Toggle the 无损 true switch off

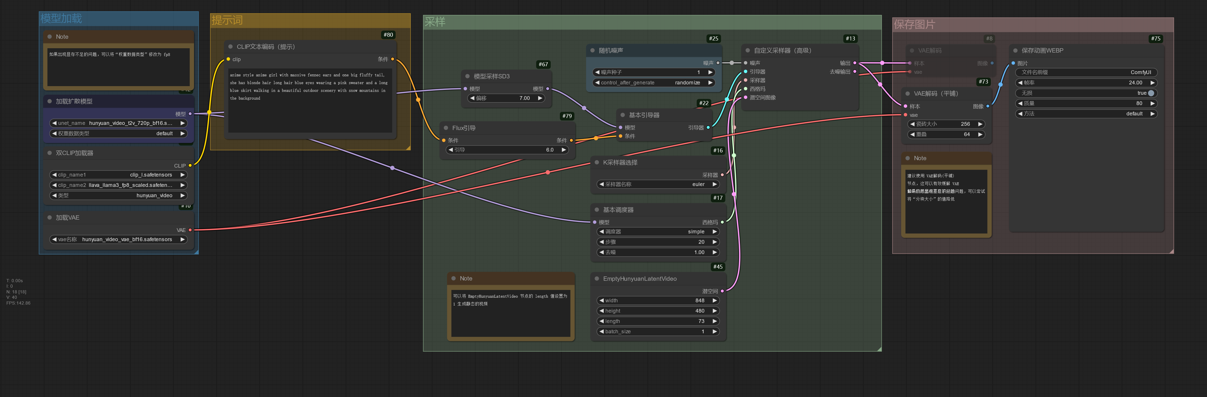1151,93
